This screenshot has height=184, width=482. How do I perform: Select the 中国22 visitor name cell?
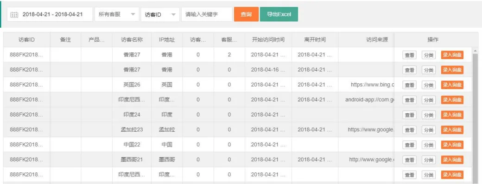pyautogui.click(x=132, y=145)
